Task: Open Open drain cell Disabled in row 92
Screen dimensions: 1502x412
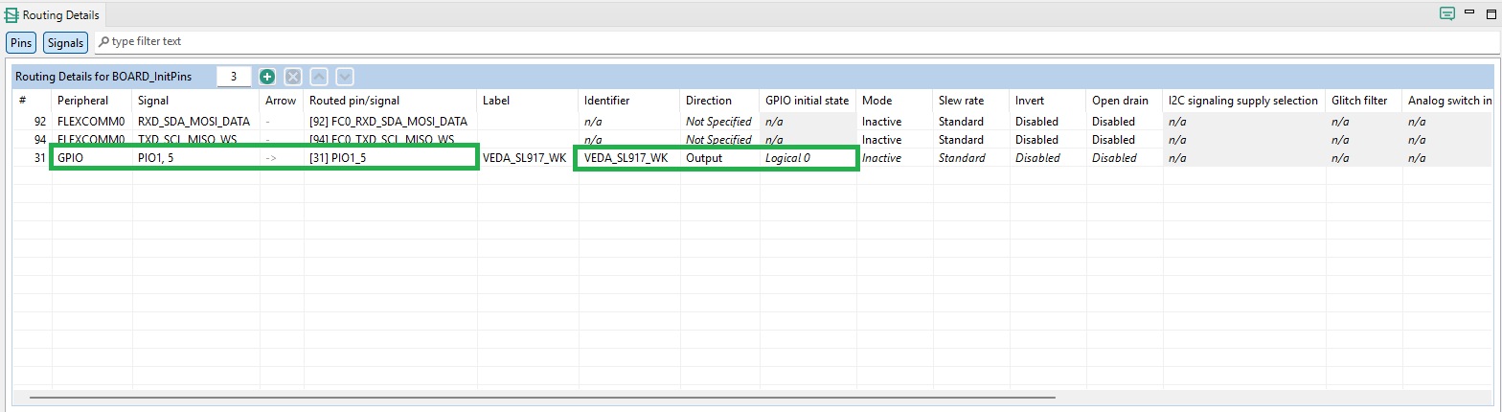Action: pos(1125,122)
